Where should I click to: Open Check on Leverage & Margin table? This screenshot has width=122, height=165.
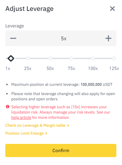37,125
